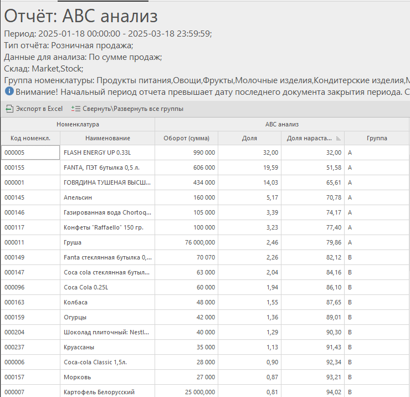Select Coca-cola Classic 1,5л. cell
The image size is (410, 397).
pos(107,362)
